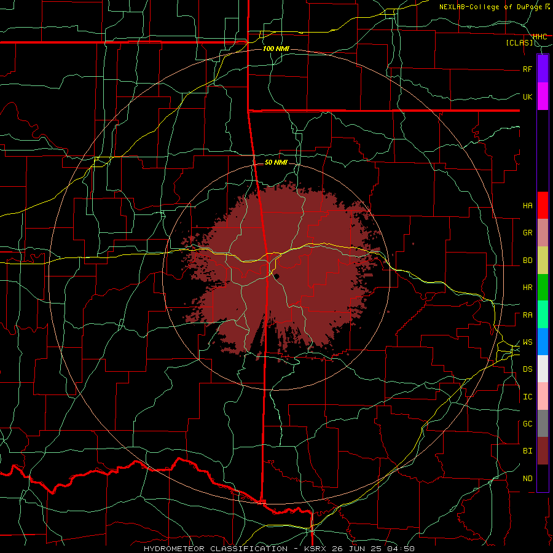Image resolution: width=553 pixels, height=553 pixels.
Task: Select the yellow BD legend color swatch
Action: (543, 261)
